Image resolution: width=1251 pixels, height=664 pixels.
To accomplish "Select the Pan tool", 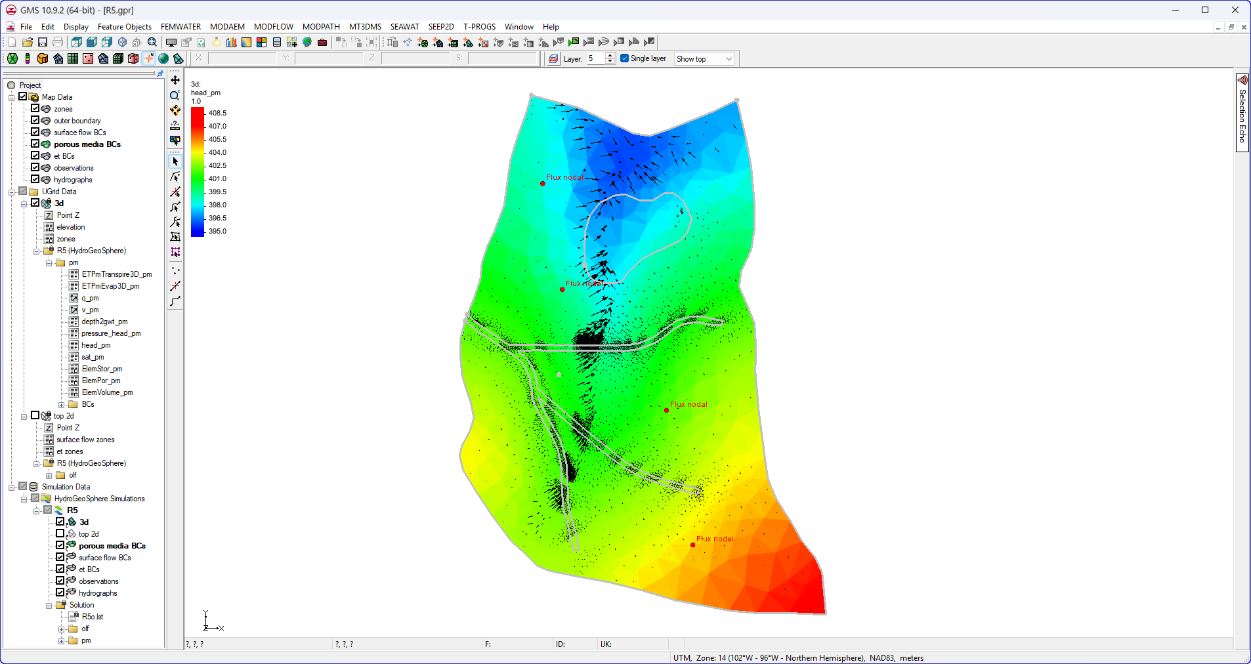I will (175, 80).
